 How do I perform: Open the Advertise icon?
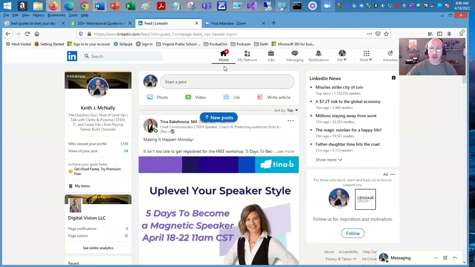[x=390, y=56]
